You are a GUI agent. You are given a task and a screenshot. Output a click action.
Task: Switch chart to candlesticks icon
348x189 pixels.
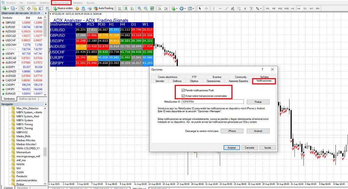point(126,8)
